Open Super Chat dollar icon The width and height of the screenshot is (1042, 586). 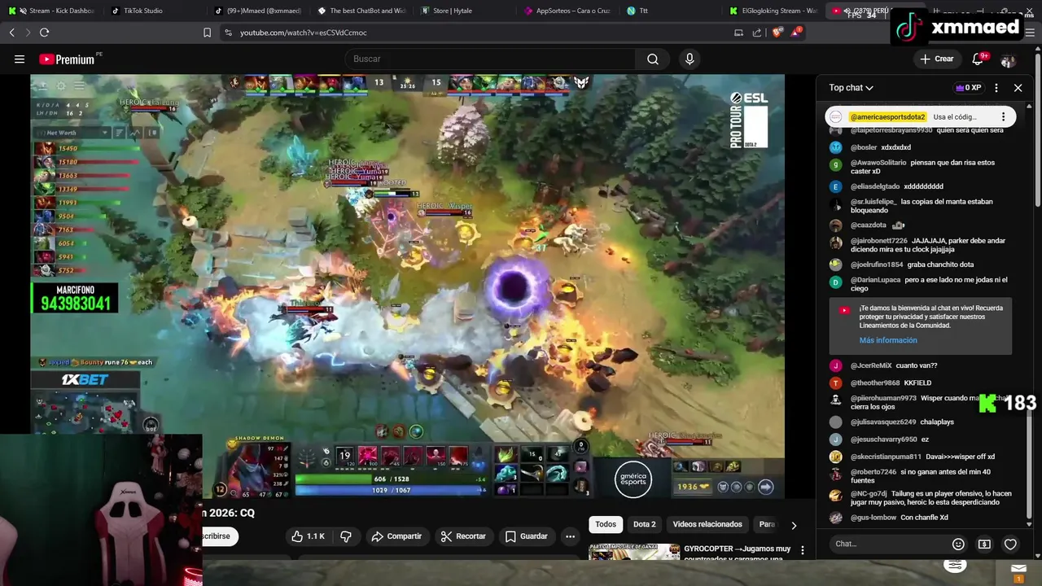coord(984,544)
